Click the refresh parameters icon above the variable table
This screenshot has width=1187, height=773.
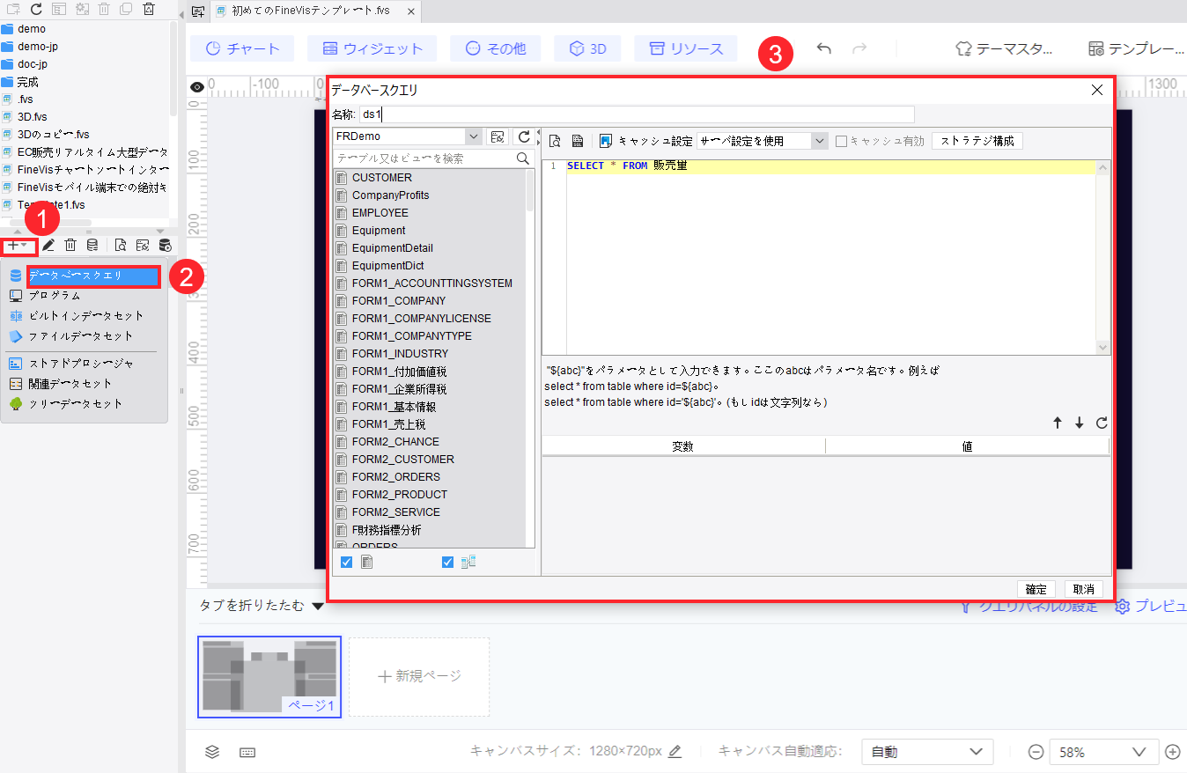click(x=1101, y=423)
